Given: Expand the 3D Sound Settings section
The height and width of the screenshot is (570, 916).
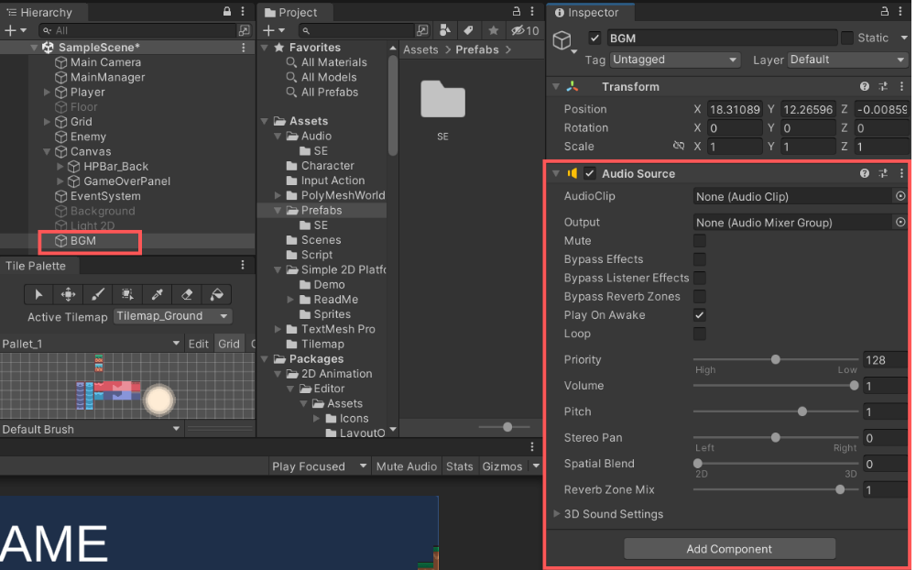Looking at the screenshot, I should click(x=557, y=514).
